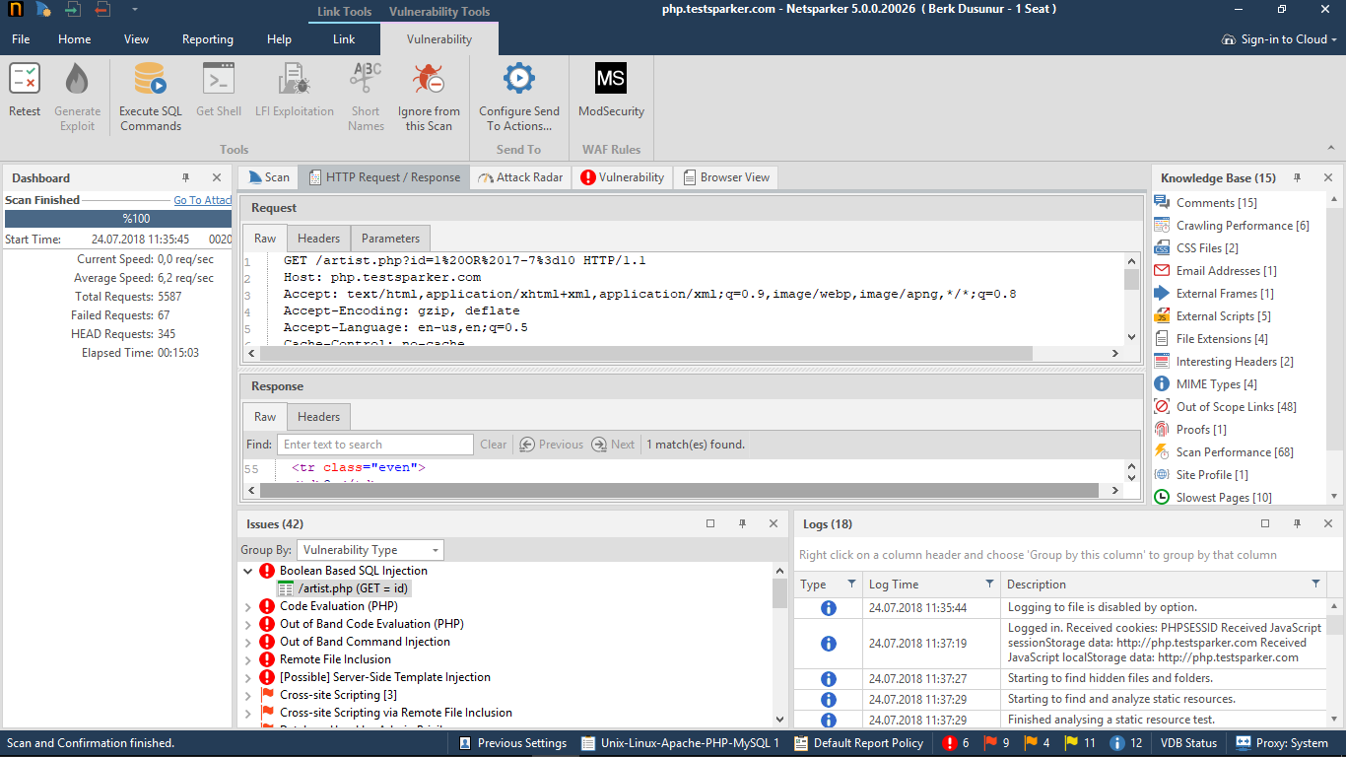Expand Code Evaluation (PHP) node

click(247, 606)
